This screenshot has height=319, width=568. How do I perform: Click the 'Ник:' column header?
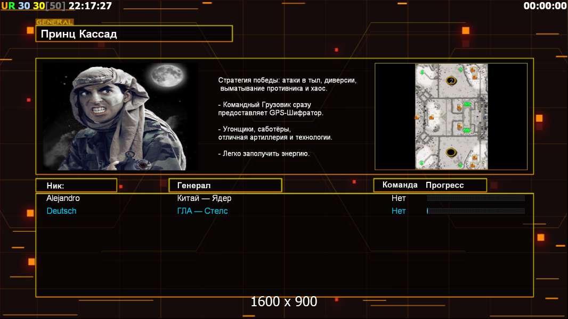[76, 186]
